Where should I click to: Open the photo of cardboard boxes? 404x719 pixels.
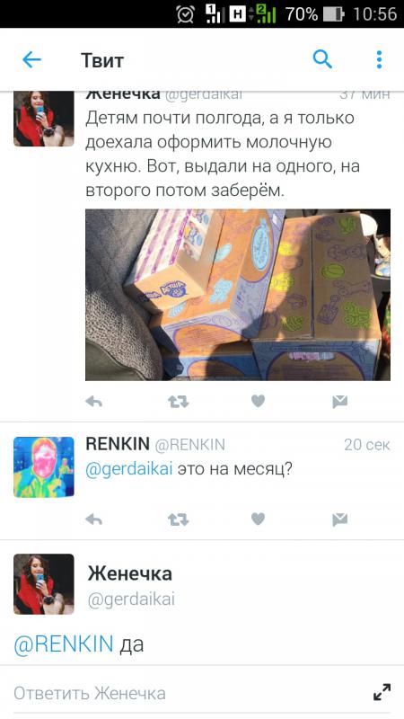coord(238,295)
